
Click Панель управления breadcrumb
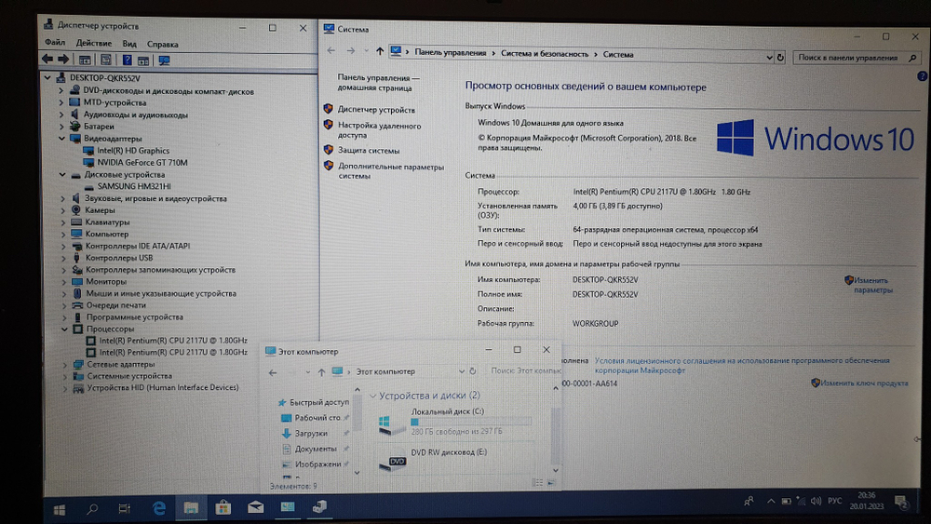coord(450,52)
